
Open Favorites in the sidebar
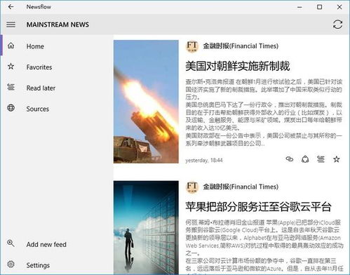tap(57, 67)
